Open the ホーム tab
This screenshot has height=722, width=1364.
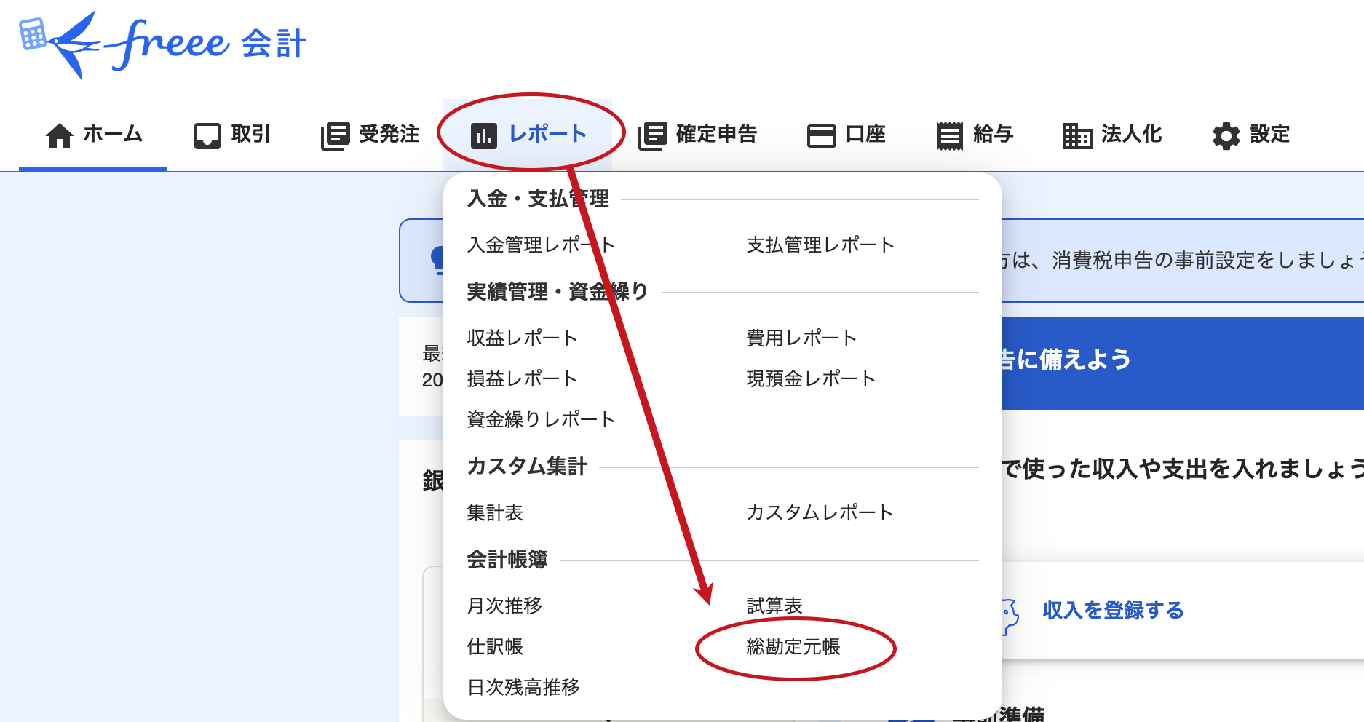click(x=93, y=135)
